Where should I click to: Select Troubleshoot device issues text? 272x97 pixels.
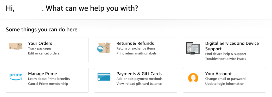point(225,59)
